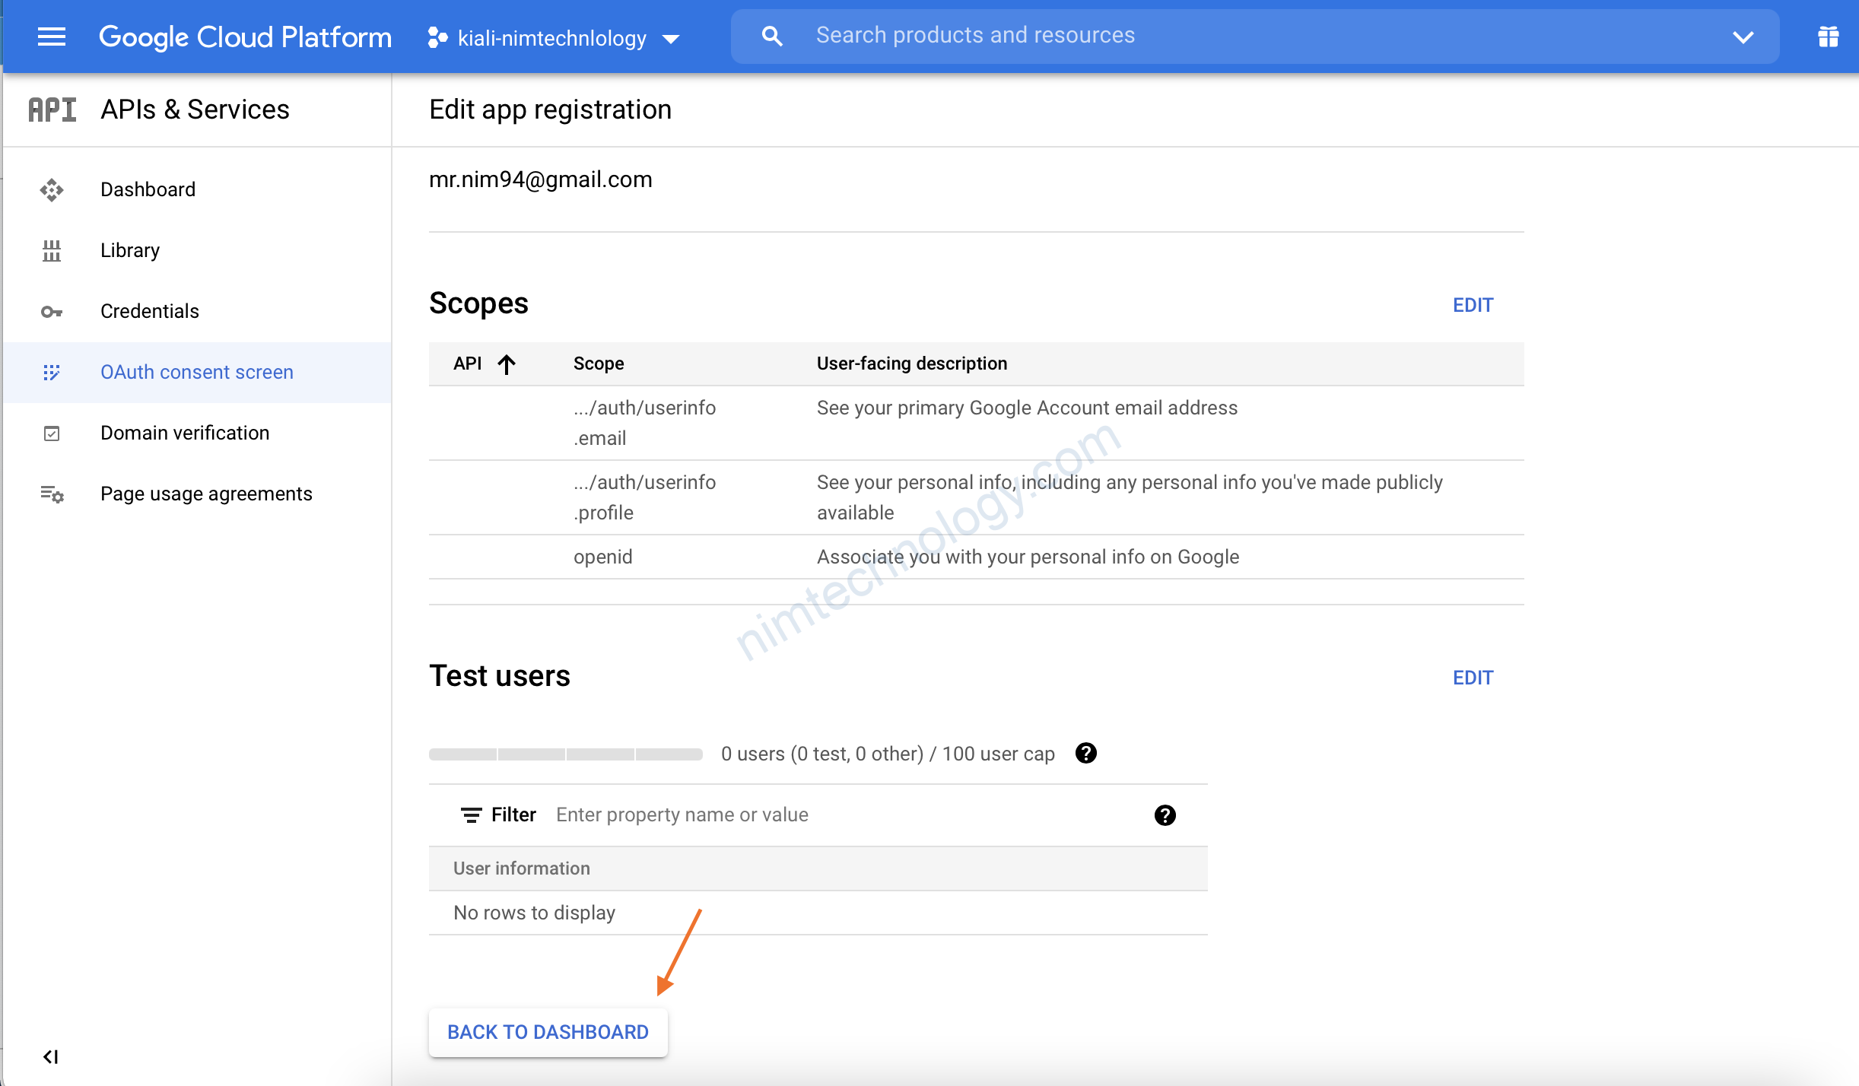This screenshot has height=1086, width=1859.
Task: Click the API logo icon
Action: point(52,110)
